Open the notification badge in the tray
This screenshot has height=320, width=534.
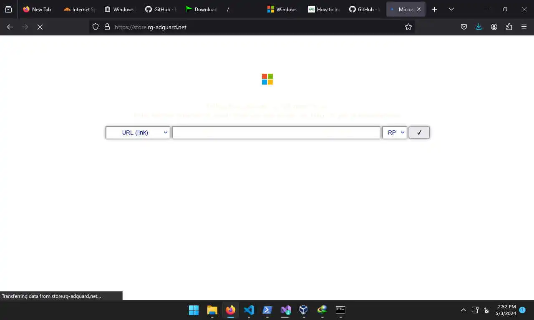(522, 310)
